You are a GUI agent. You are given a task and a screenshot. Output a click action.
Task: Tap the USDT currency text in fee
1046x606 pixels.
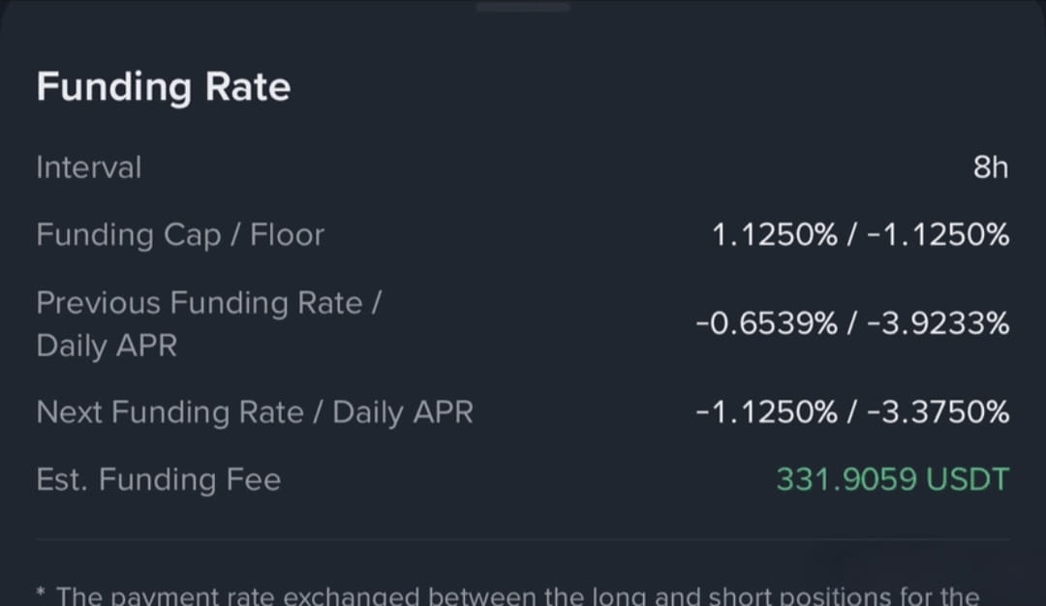(x=968, y=480)
